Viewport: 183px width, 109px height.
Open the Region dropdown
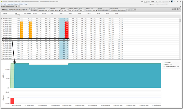coord(65,10)
